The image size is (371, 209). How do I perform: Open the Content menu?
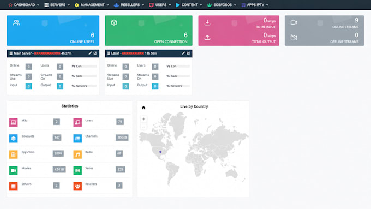189,5
